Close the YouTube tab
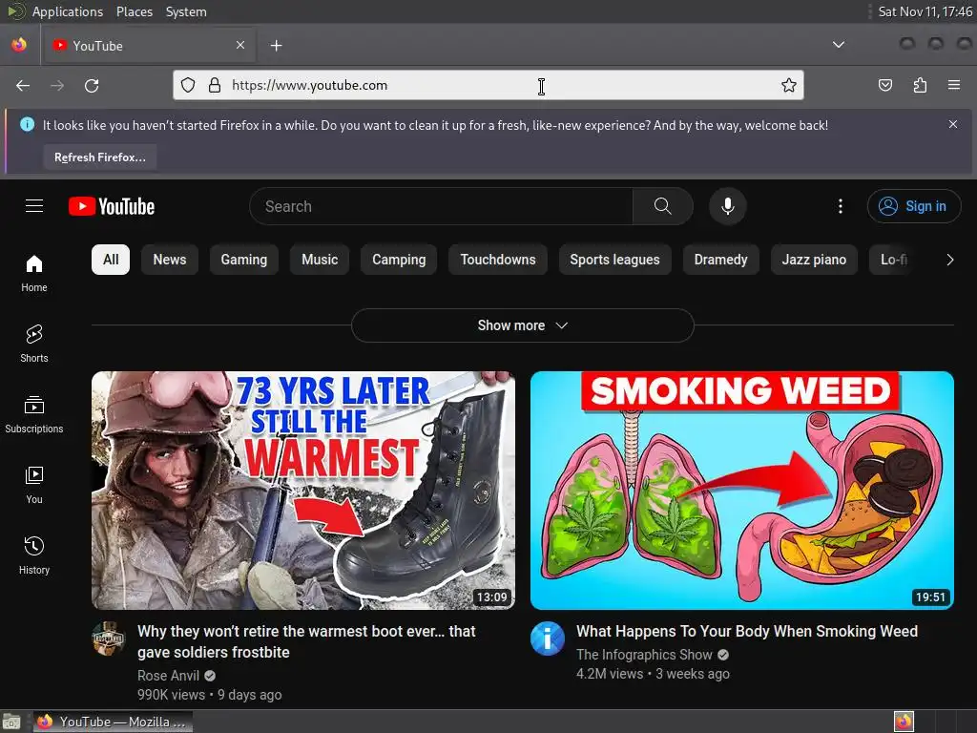Screen dimensions: 977x733 (x=240, y=45)
